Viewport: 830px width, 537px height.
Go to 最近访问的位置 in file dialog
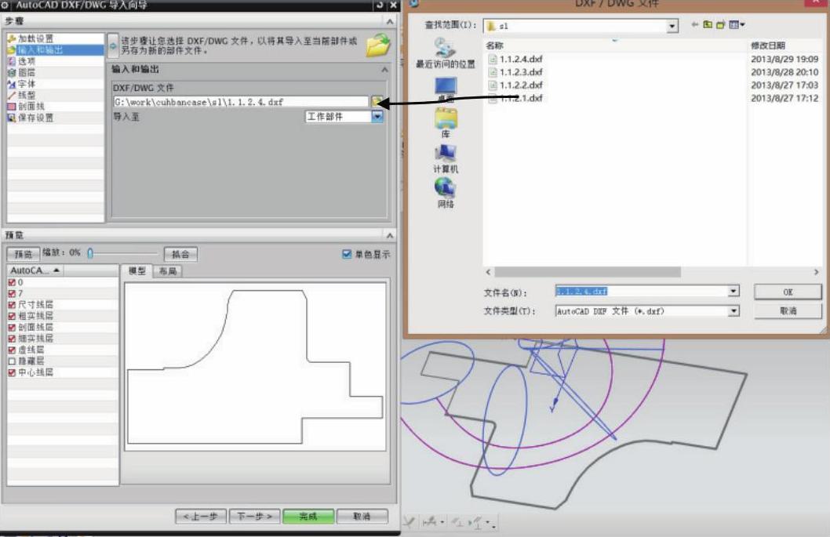[445, 53]
